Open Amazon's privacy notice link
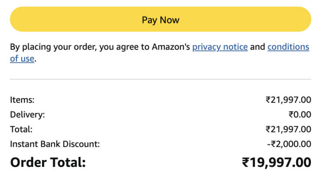The height and width of the screenshot is (182, 326). (x=220, y=47)
